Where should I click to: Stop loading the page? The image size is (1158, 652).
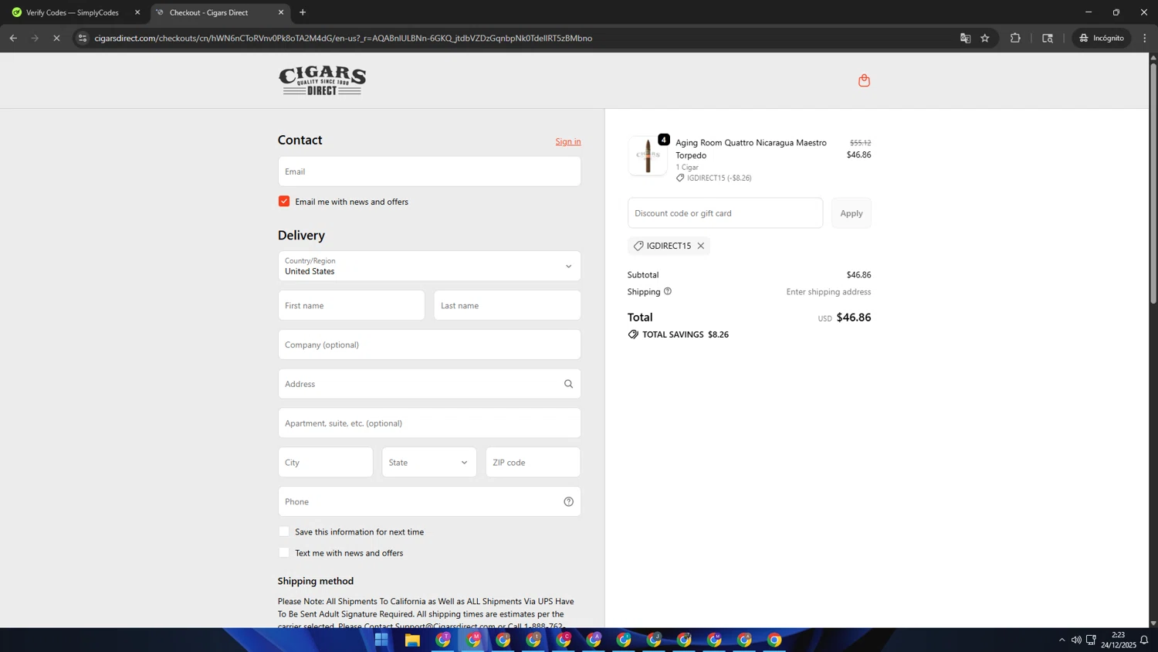pyautogui.click(x=56, y=38)
